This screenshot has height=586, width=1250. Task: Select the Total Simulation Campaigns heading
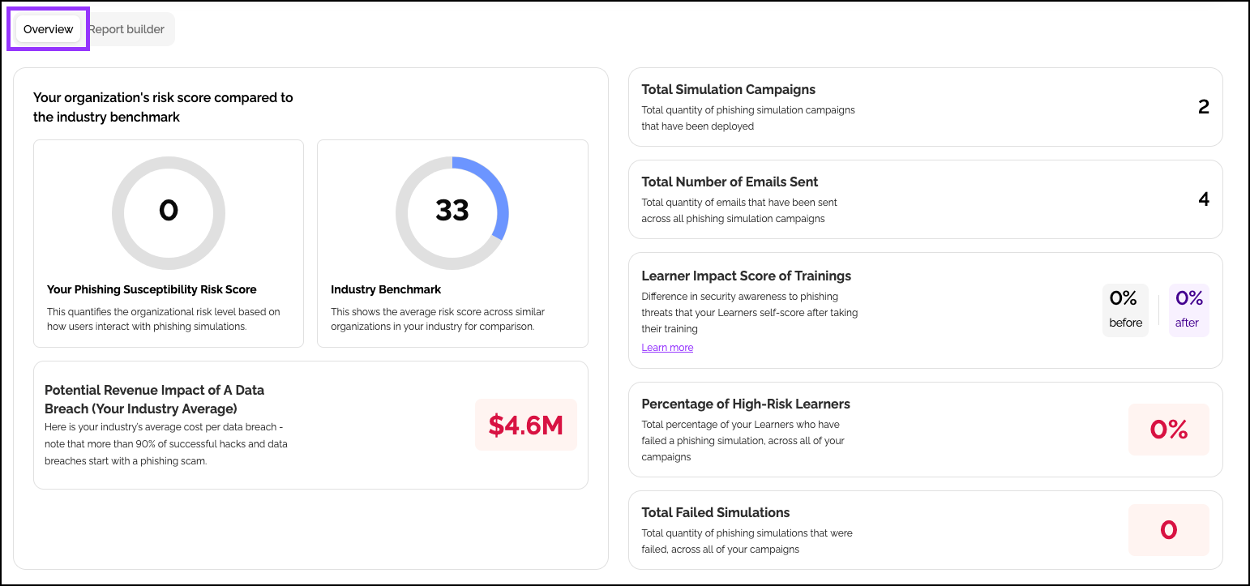tap(728, 90)
